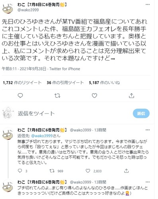Like the main tweet with heart icon

(94, 96)
